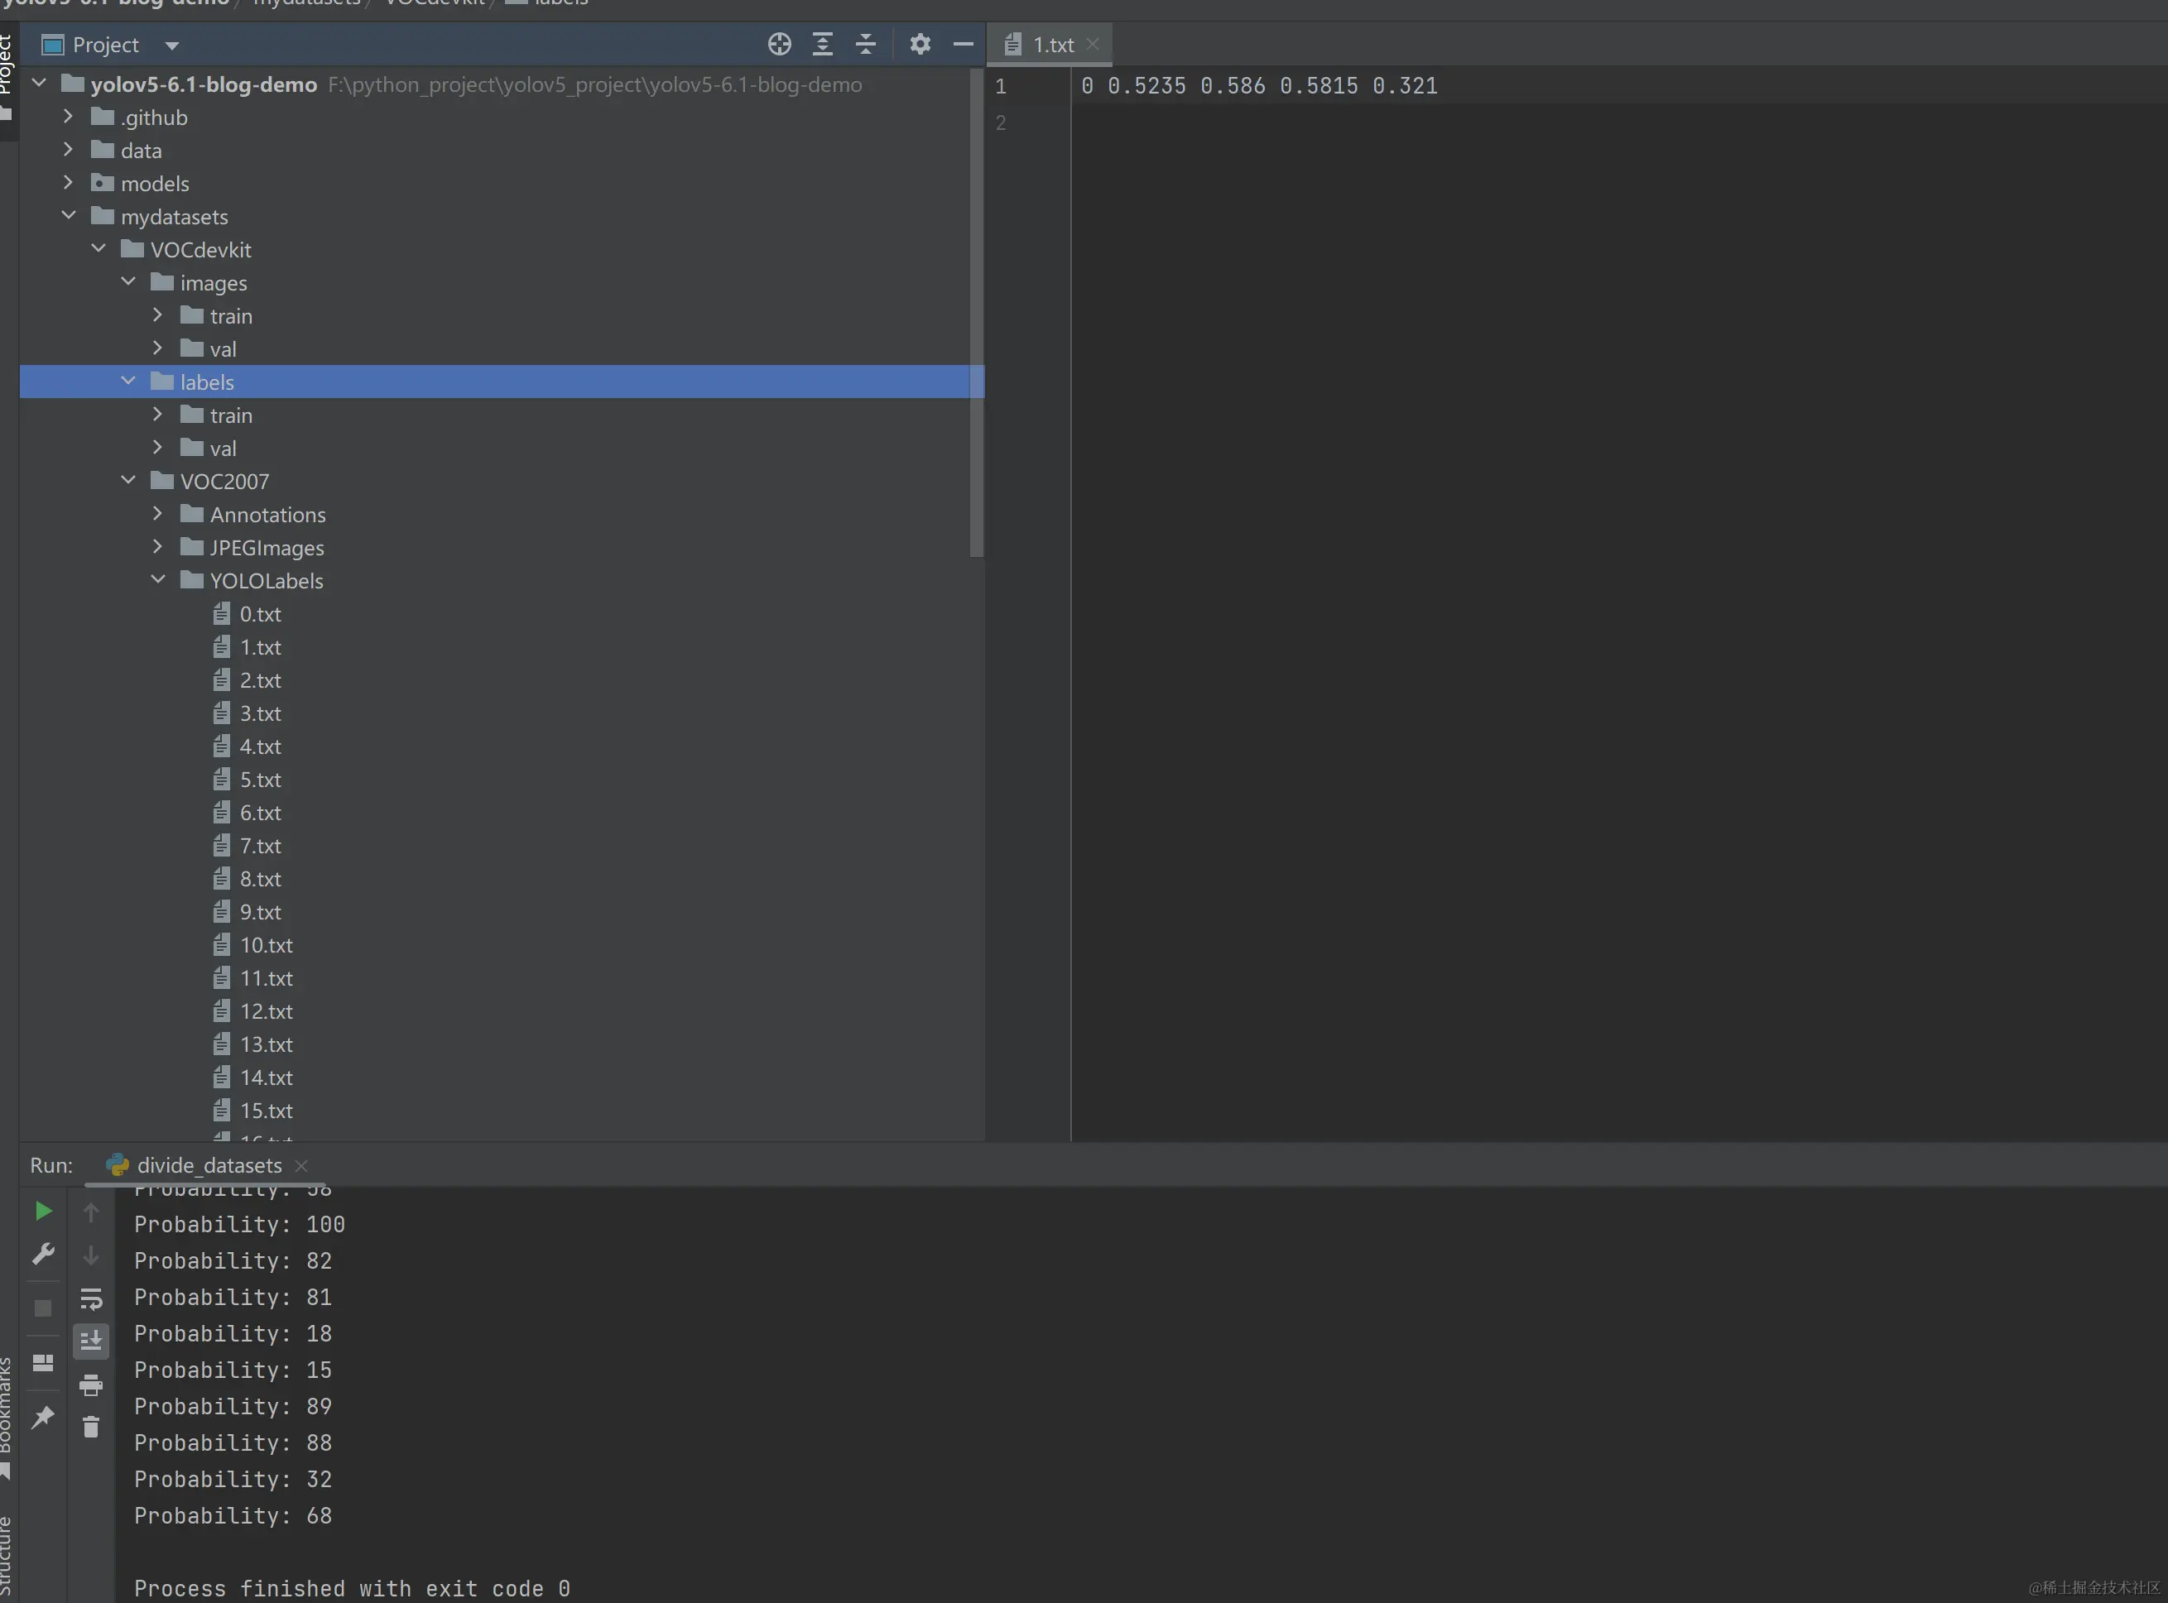The height and width of the screenshot is (1603, 2168).
Task: Collapse the VOC2007 folder
Action: pyautogui.click(x=128, y=480)
